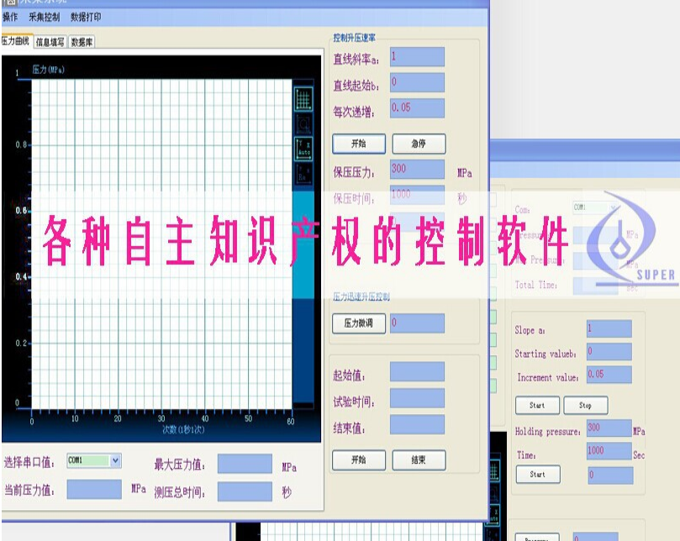Screen dimensions: 680x541
Task: Open the 操作 menu
Action: point(10,17)
